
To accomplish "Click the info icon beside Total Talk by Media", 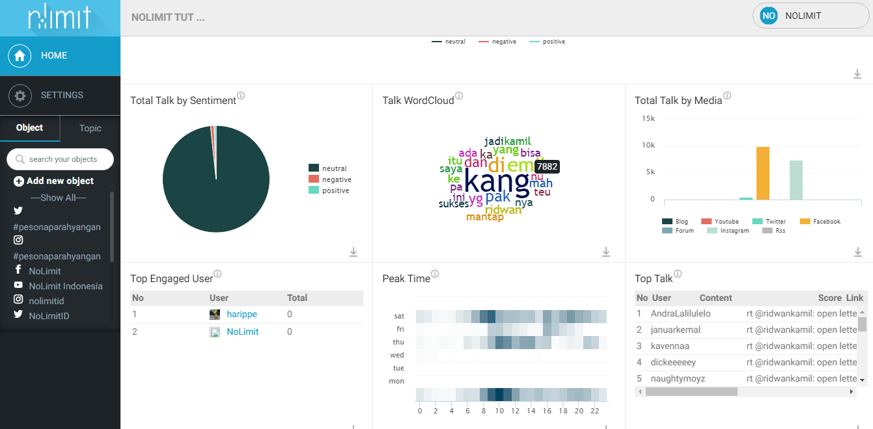I will tap(727, 96).
